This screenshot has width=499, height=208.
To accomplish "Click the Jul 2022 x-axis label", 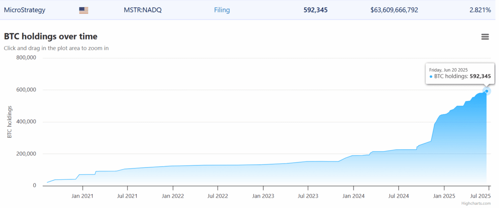I will point(217,196).
